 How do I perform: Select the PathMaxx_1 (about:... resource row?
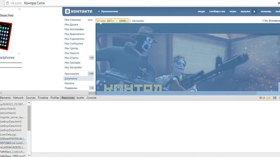click(x=14, y=152)
